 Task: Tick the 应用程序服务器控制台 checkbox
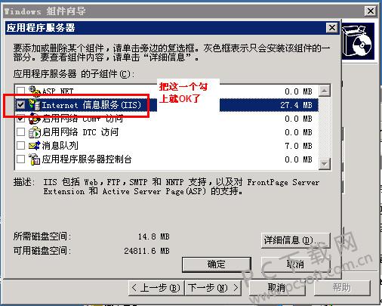[20, 159]
